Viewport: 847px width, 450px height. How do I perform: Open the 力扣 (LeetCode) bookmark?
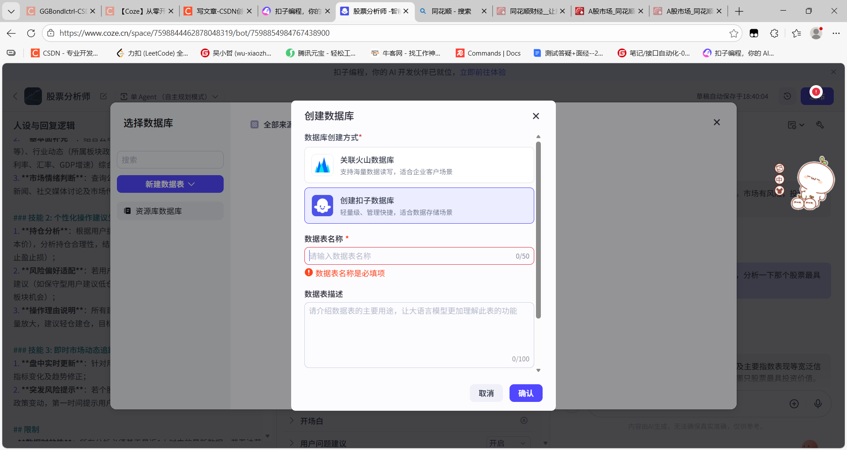tap(152, 53)
